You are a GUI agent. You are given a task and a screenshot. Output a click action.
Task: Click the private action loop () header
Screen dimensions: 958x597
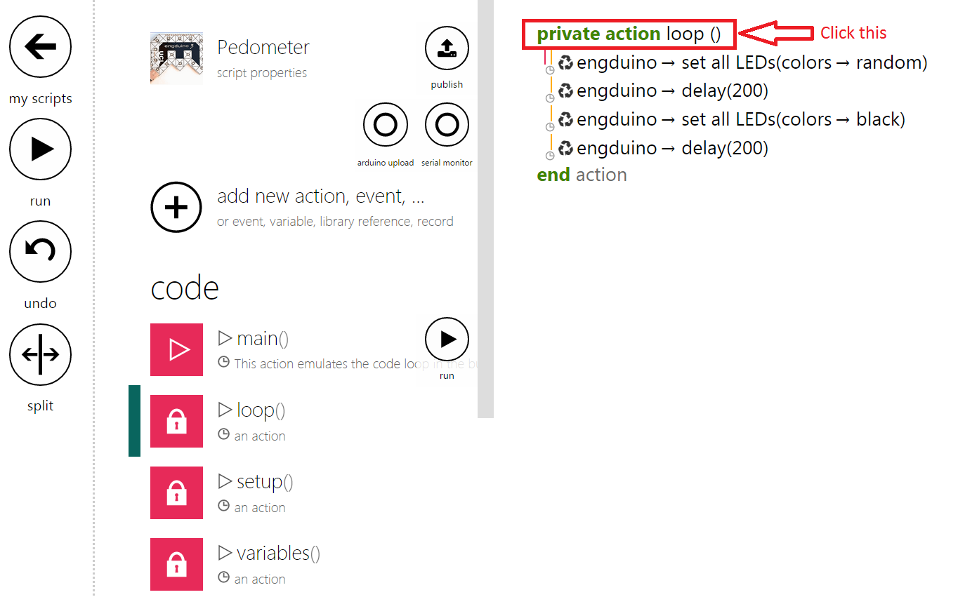(x=629, y=34)
